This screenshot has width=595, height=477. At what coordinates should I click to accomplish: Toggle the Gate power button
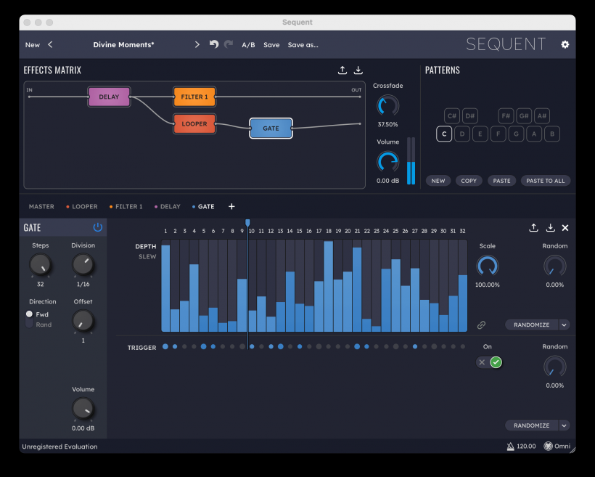[x=98, y=228]
